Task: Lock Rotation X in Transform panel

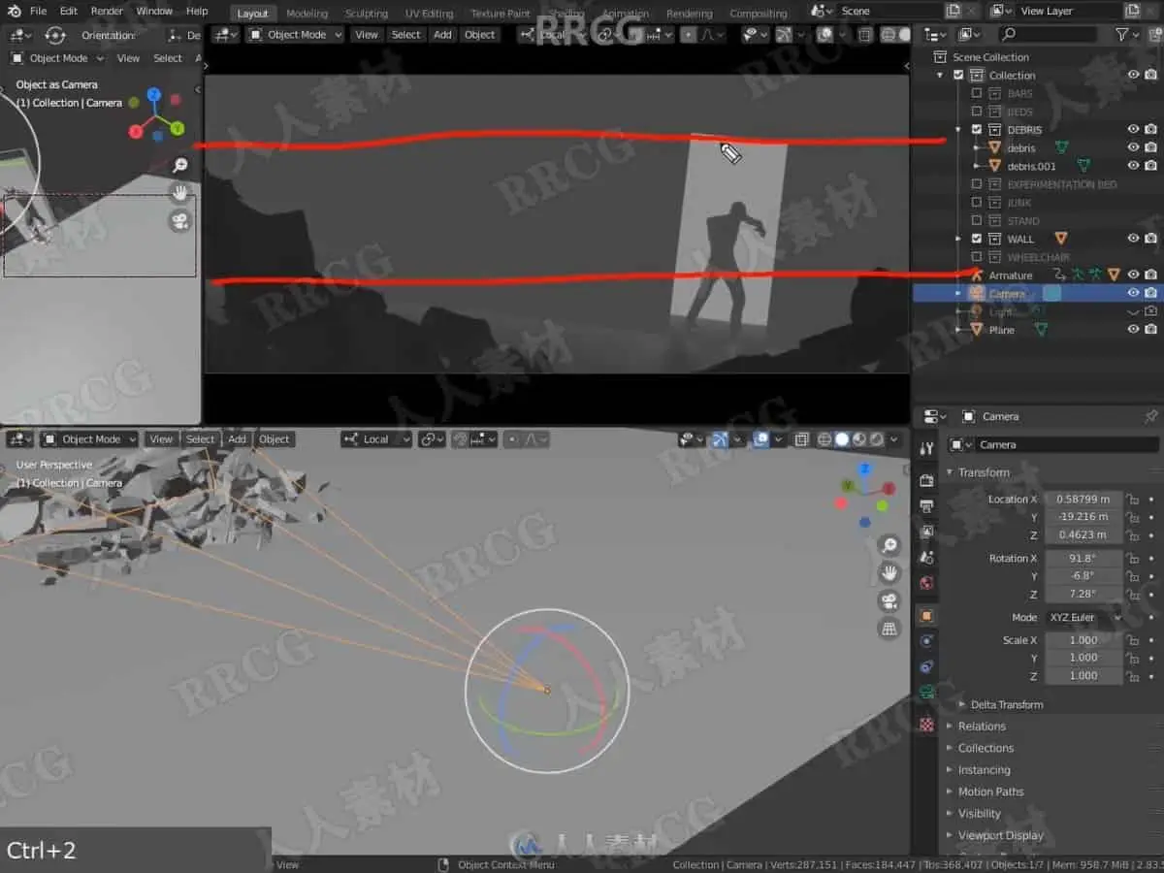Action: click(1133, 558)
